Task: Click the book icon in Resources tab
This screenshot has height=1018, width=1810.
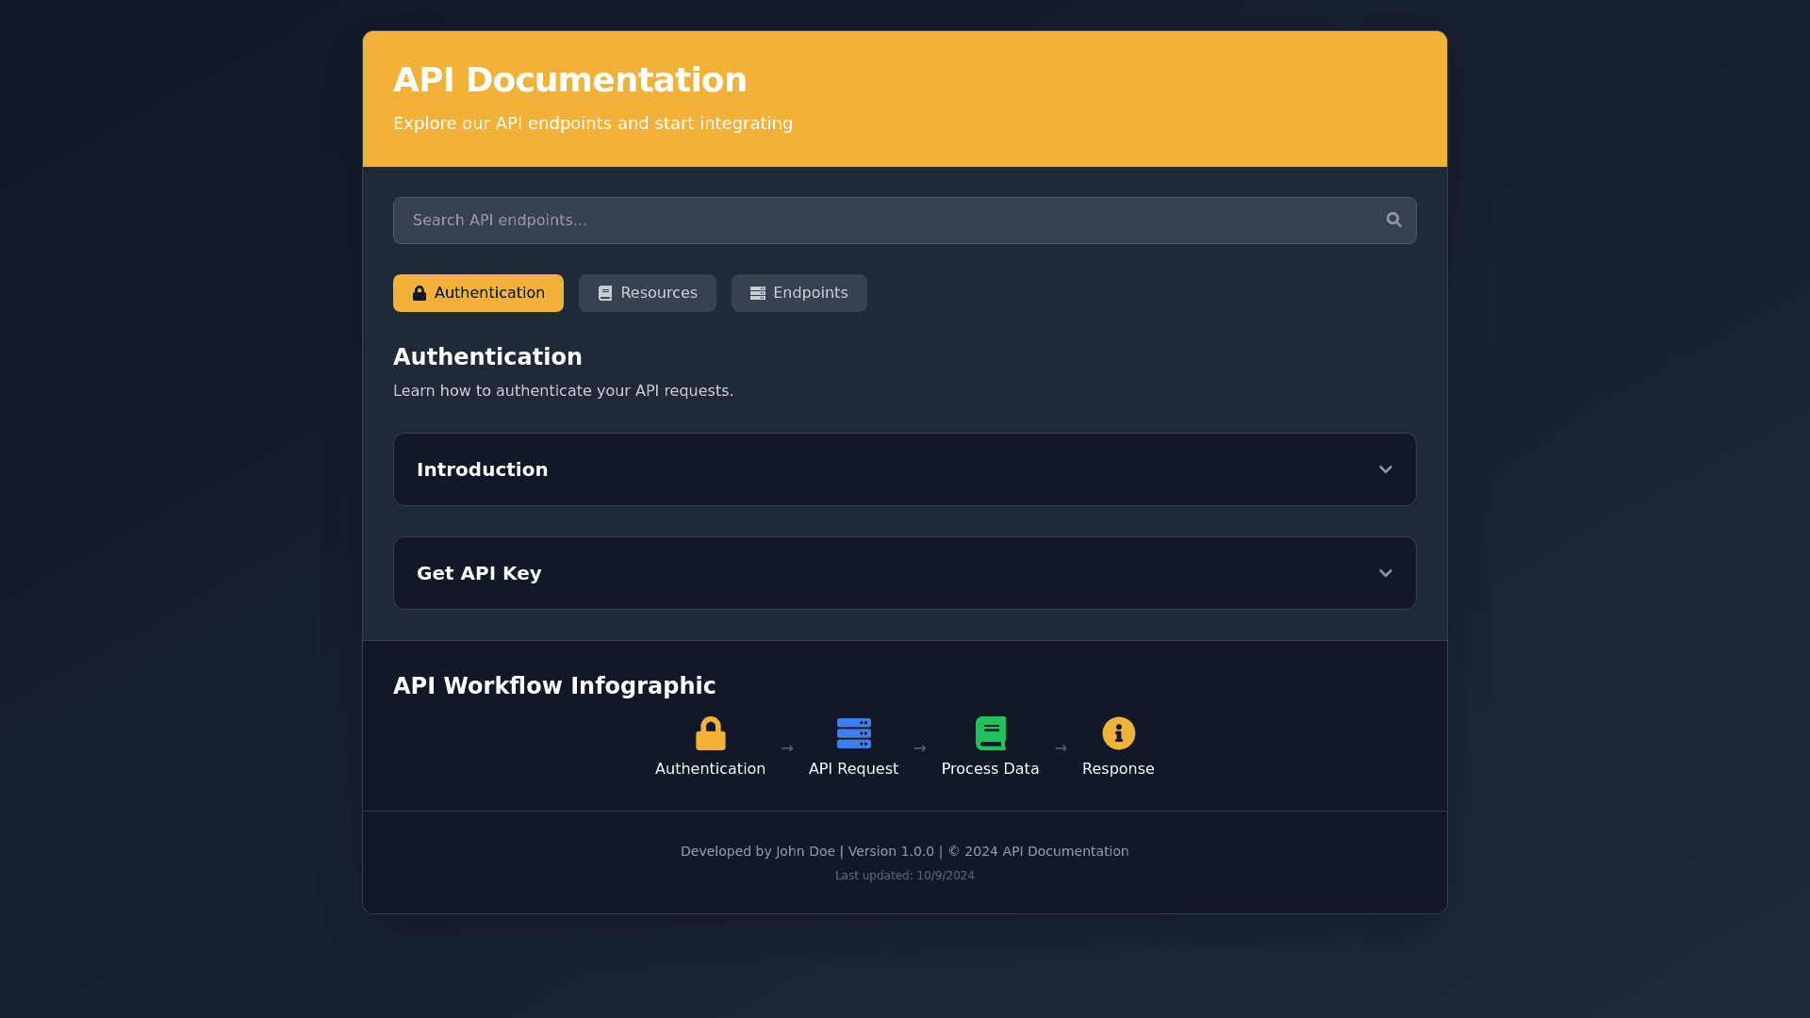Action: pos(605,293)
